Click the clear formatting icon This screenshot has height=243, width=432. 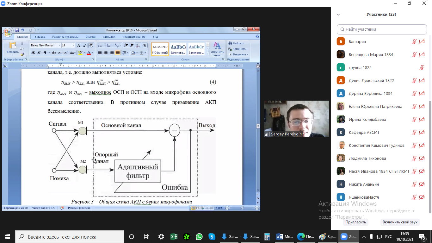pos(91,45)
